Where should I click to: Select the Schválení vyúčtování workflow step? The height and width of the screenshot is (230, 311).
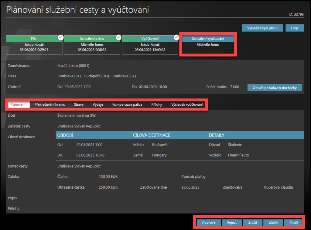point(208,42)
